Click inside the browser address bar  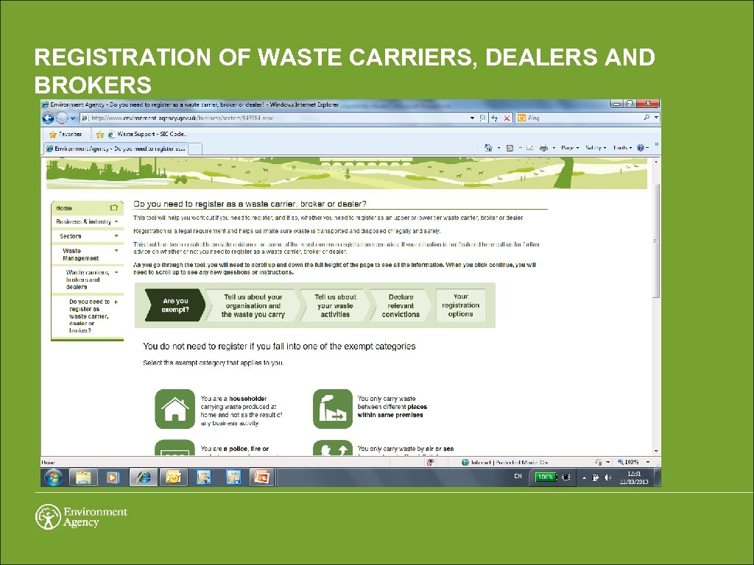[x=258, y=117]
